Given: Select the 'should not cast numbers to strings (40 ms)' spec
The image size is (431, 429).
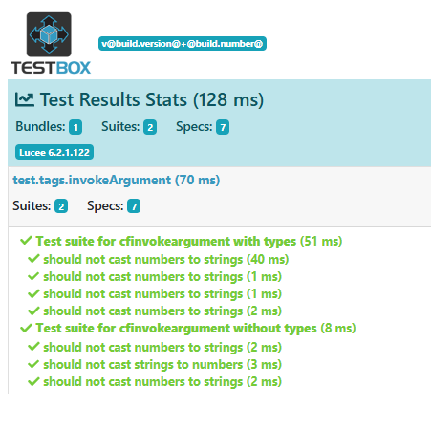Looking at the screenshot, I should click(x=166, y=260).
